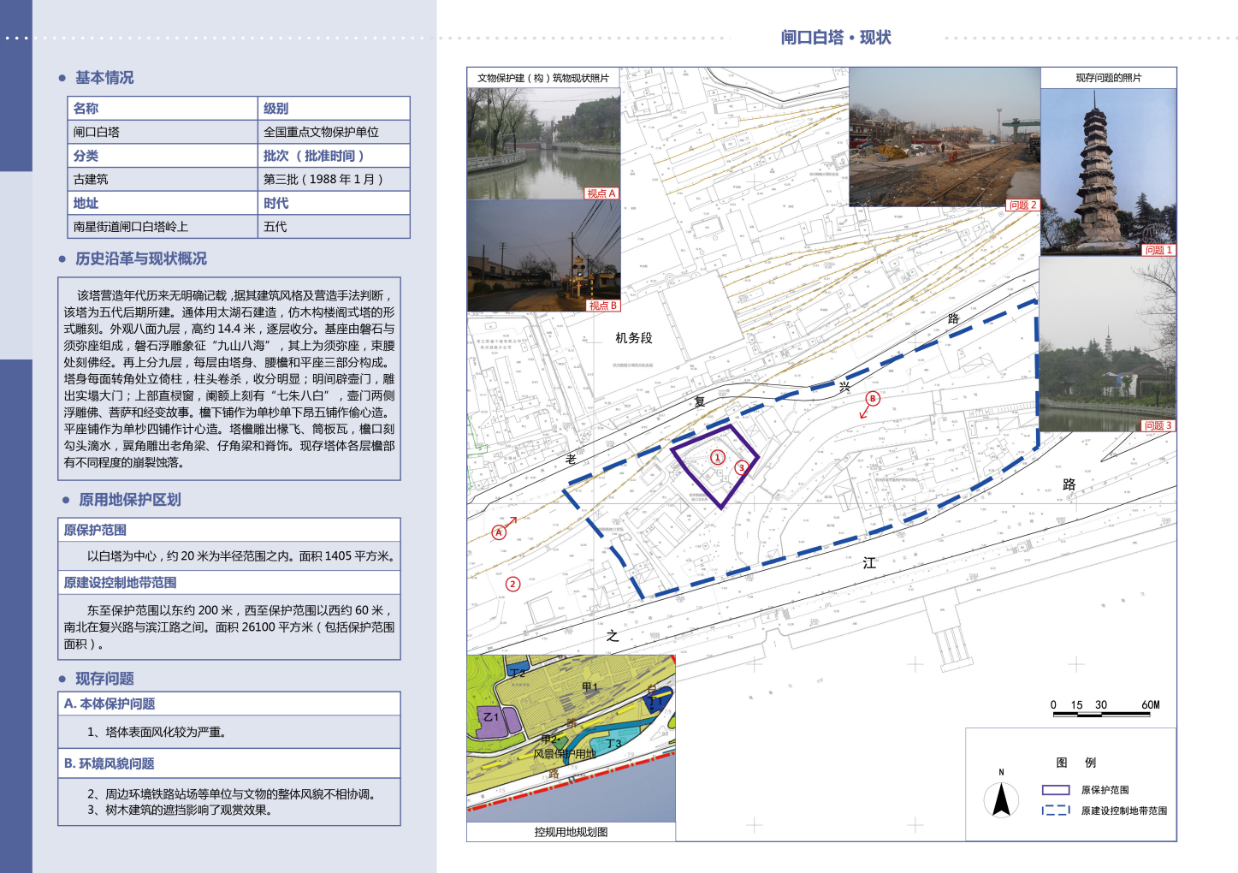Select circled marker B on the map

click(873, 398)
